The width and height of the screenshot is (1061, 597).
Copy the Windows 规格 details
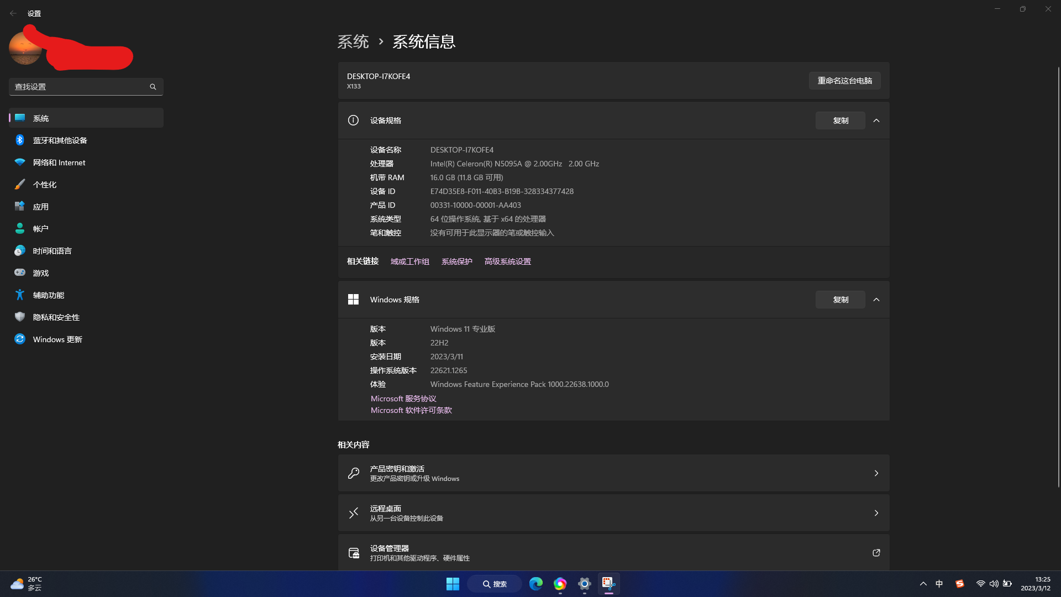pyautogui.click(x=841, y=300)
